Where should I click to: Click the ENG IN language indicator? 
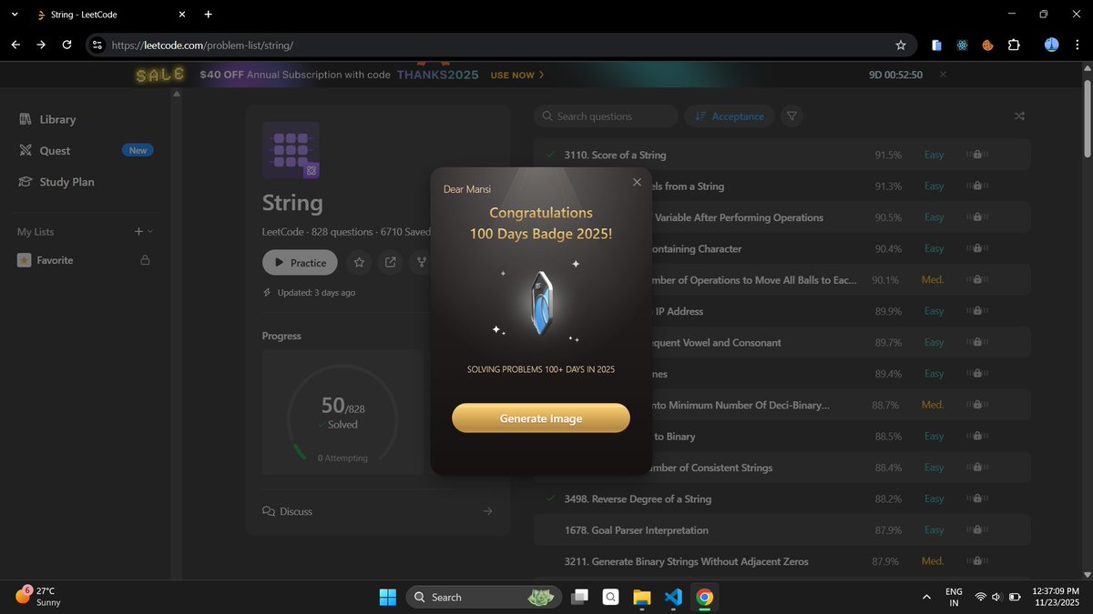pyautogui.click(x=953, y=597)
